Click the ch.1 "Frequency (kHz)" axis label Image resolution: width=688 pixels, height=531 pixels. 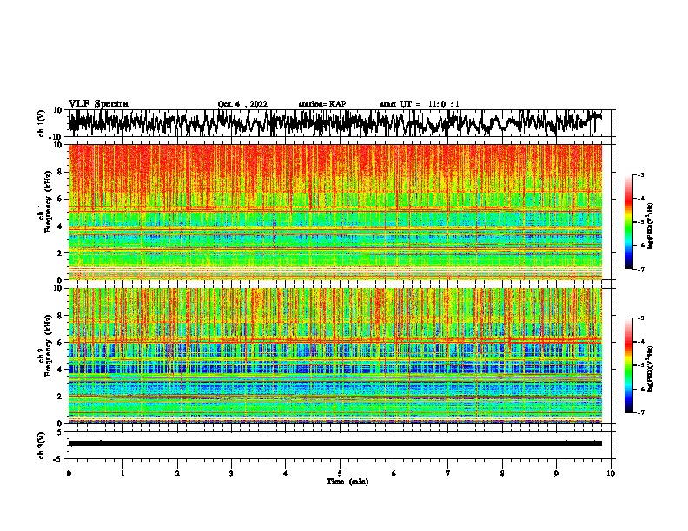point(48,202)
